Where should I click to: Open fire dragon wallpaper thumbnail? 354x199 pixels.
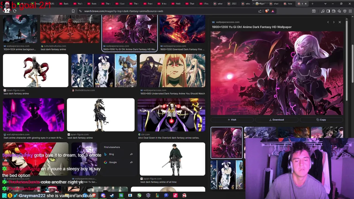(182, 29)
